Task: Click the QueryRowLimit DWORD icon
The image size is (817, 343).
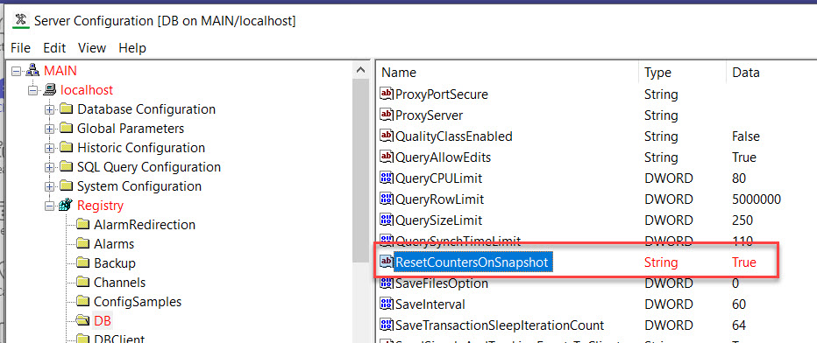Action: pyautogui.click(x=387, y=199)
